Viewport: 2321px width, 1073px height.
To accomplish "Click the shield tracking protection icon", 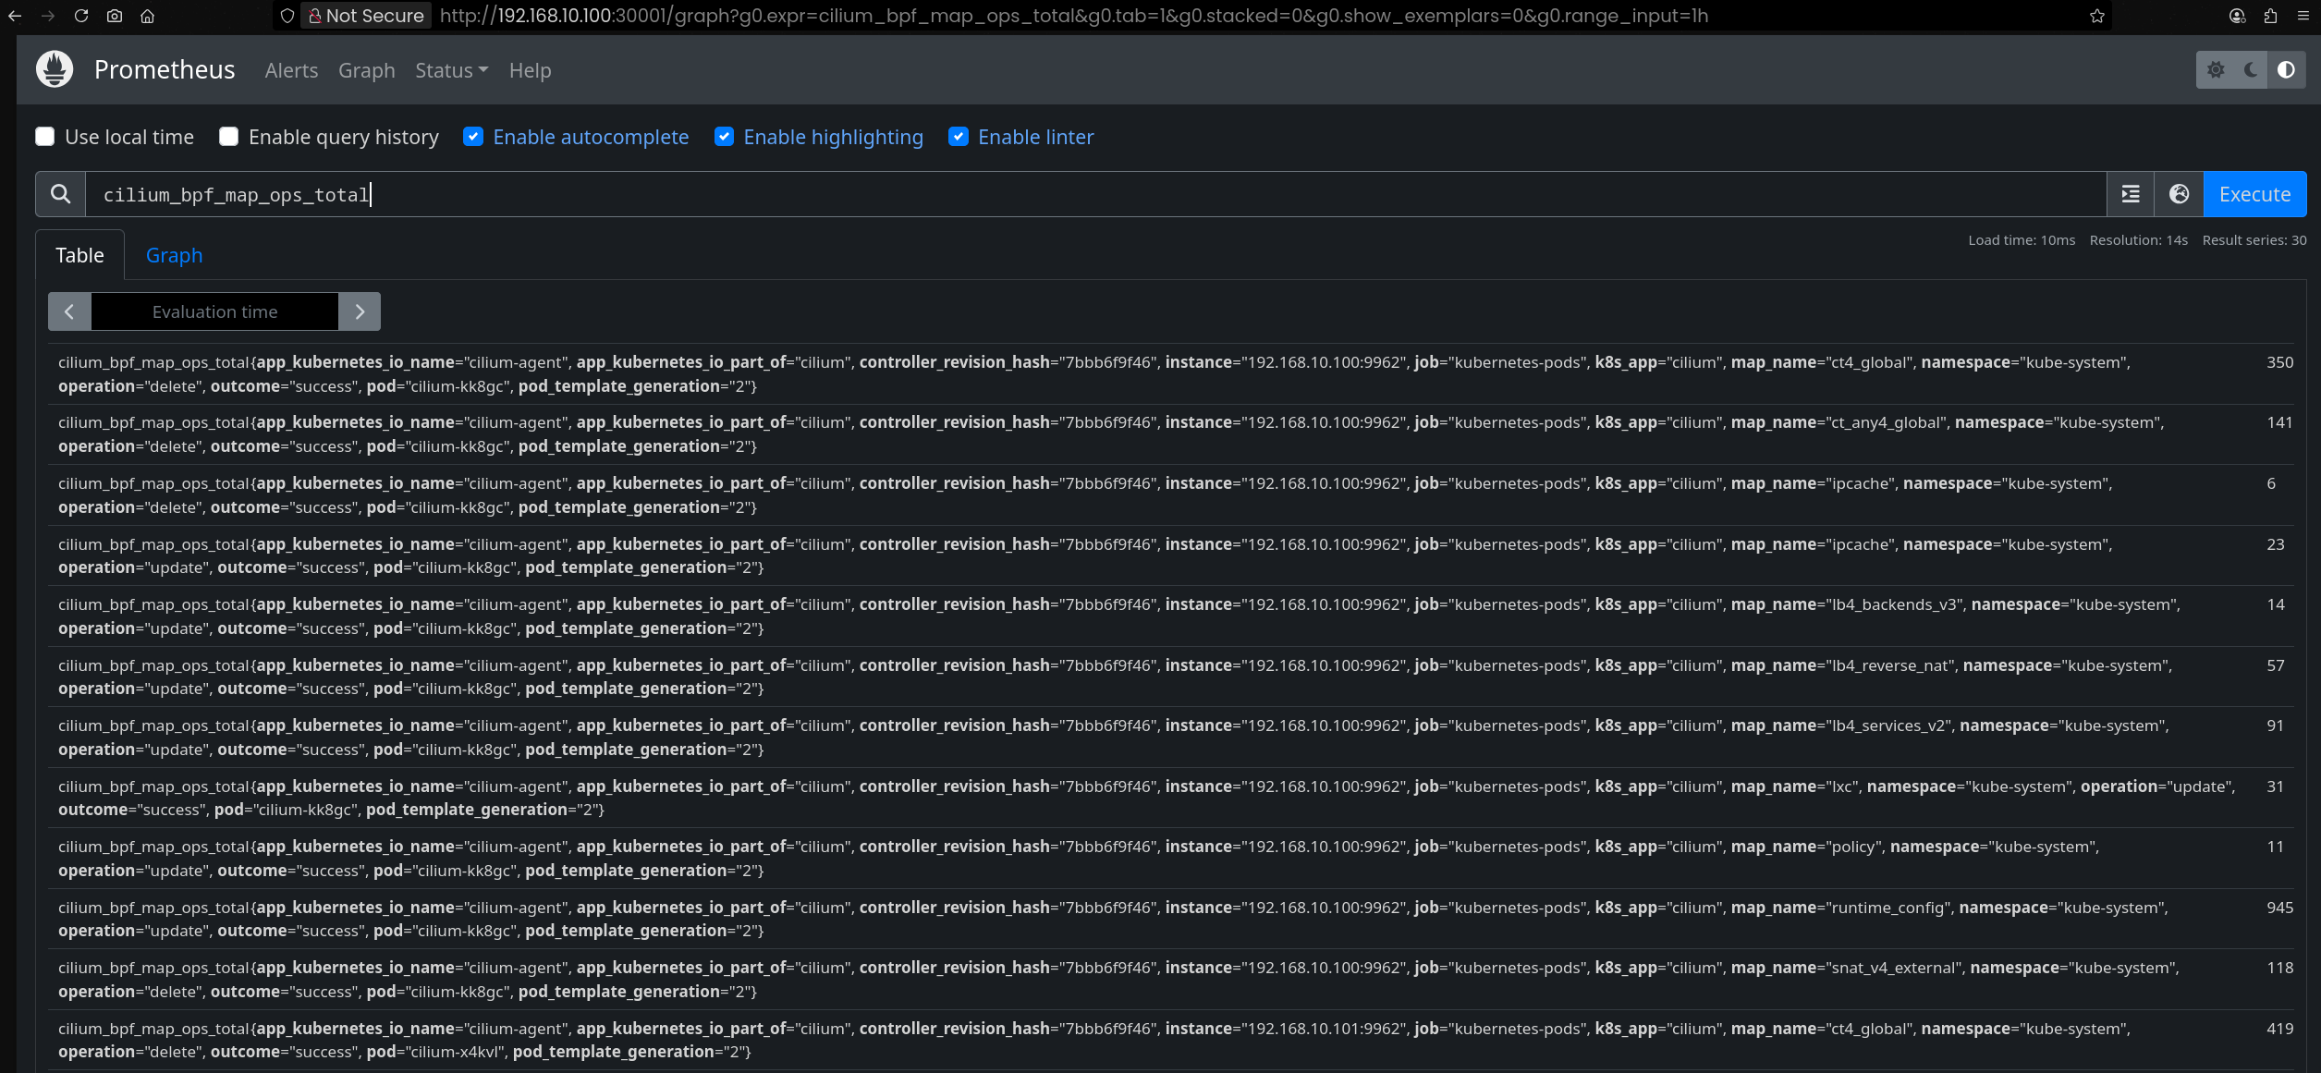I will [287, 16].
